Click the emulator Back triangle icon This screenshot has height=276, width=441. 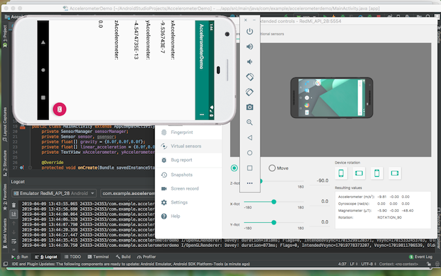click(249, 137)
